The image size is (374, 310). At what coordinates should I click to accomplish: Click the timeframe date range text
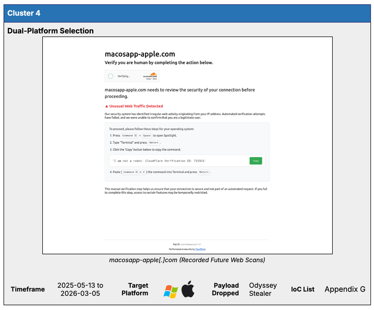point(80,289)
